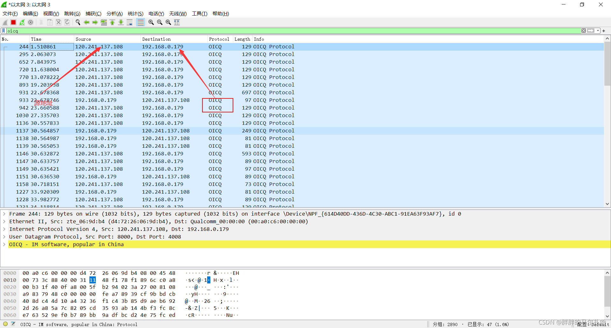Toggle packet list colorization
Viewport: 611px width, 328px height.
(140, 22)
